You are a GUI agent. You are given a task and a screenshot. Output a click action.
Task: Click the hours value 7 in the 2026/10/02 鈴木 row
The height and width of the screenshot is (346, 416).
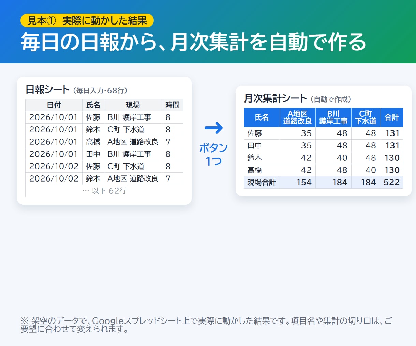point(168,179)
